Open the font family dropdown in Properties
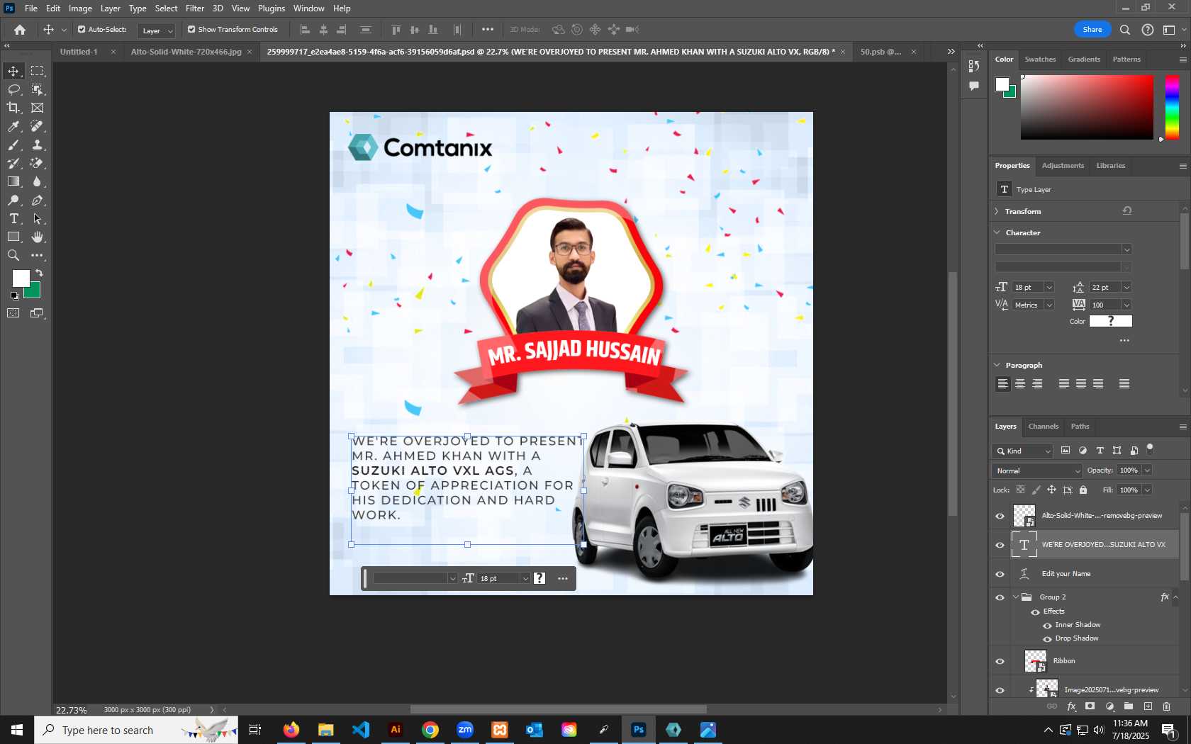Screen dimensions: 1191x744 [x=1126, y=249]
